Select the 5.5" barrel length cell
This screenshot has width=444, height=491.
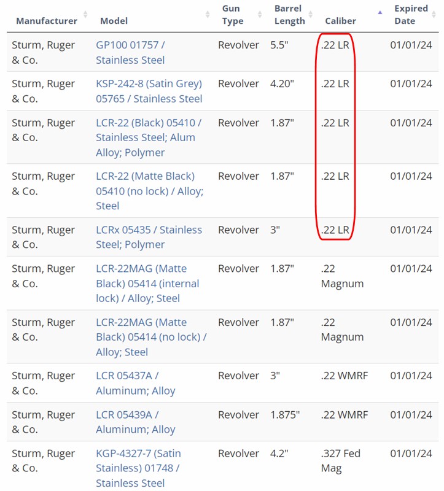[x=279, y=45]
